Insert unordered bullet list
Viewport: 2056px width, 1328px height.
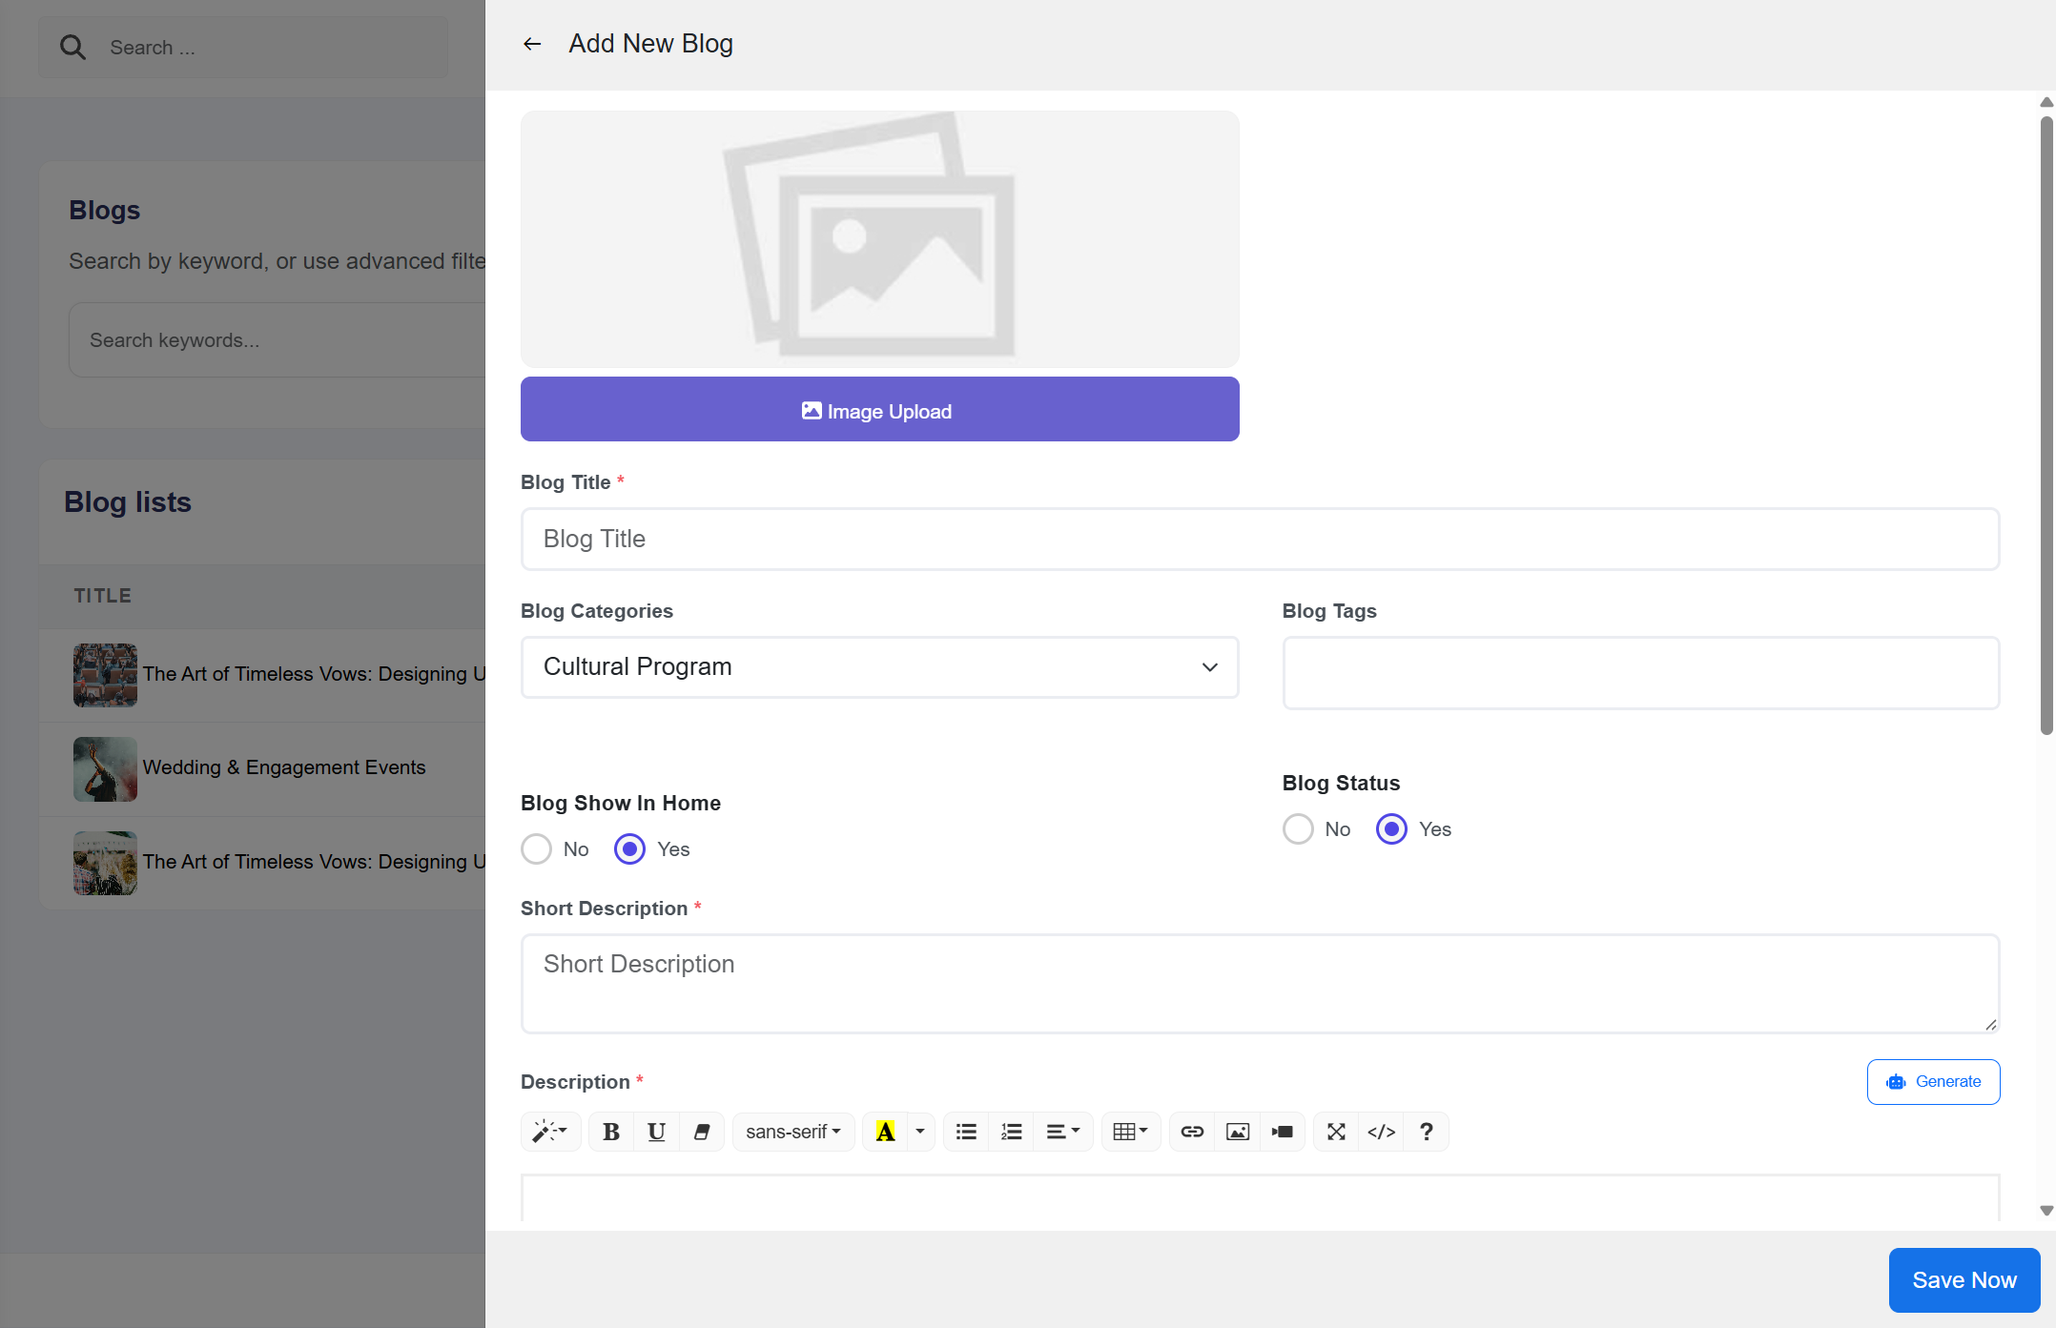966,1132
